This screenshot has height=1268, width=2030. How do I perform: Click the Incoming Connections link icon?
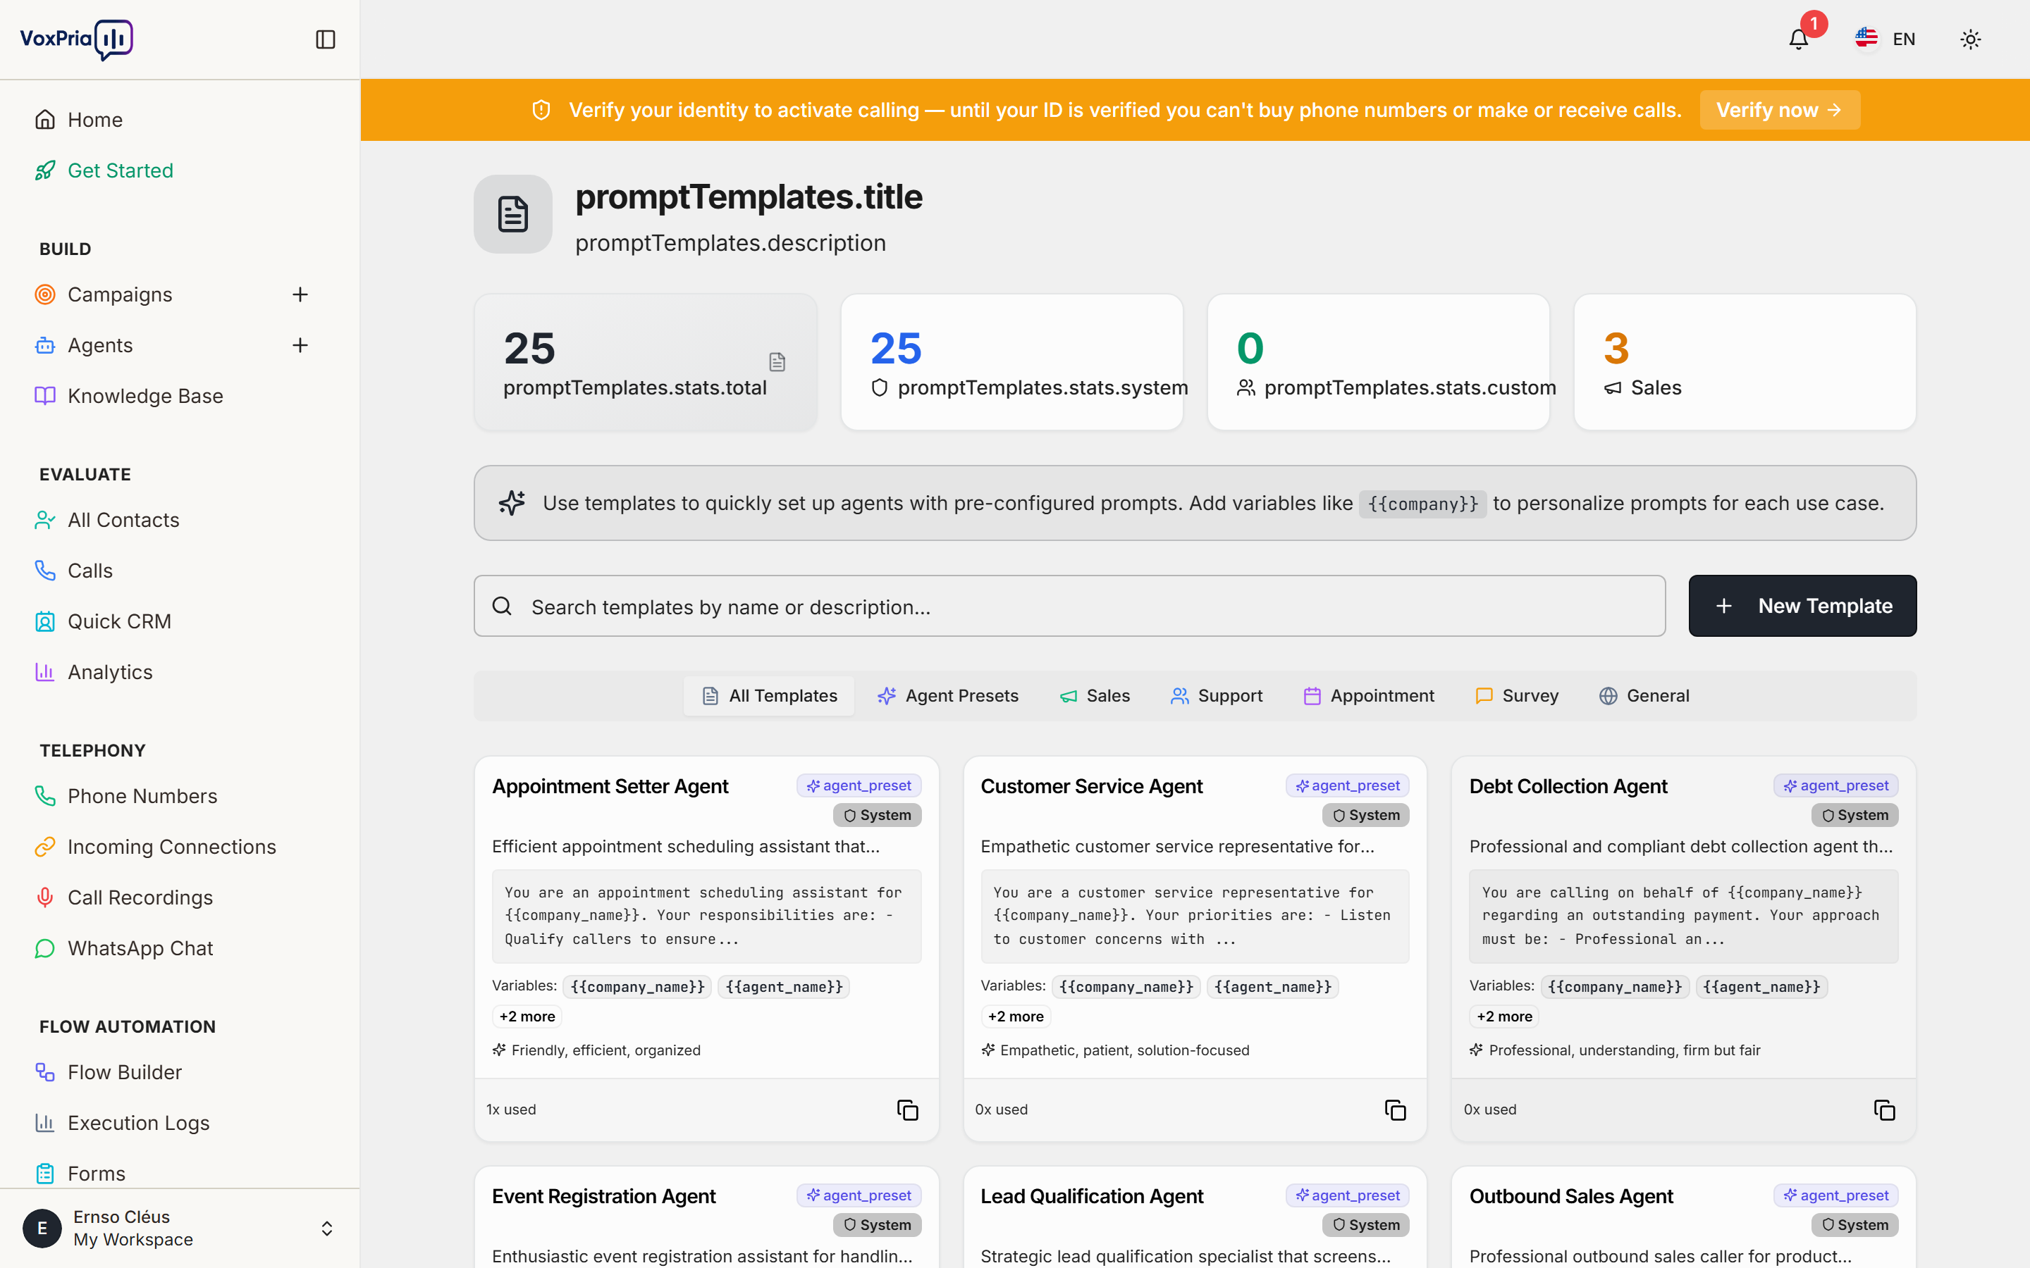click(x=45, y=847)
